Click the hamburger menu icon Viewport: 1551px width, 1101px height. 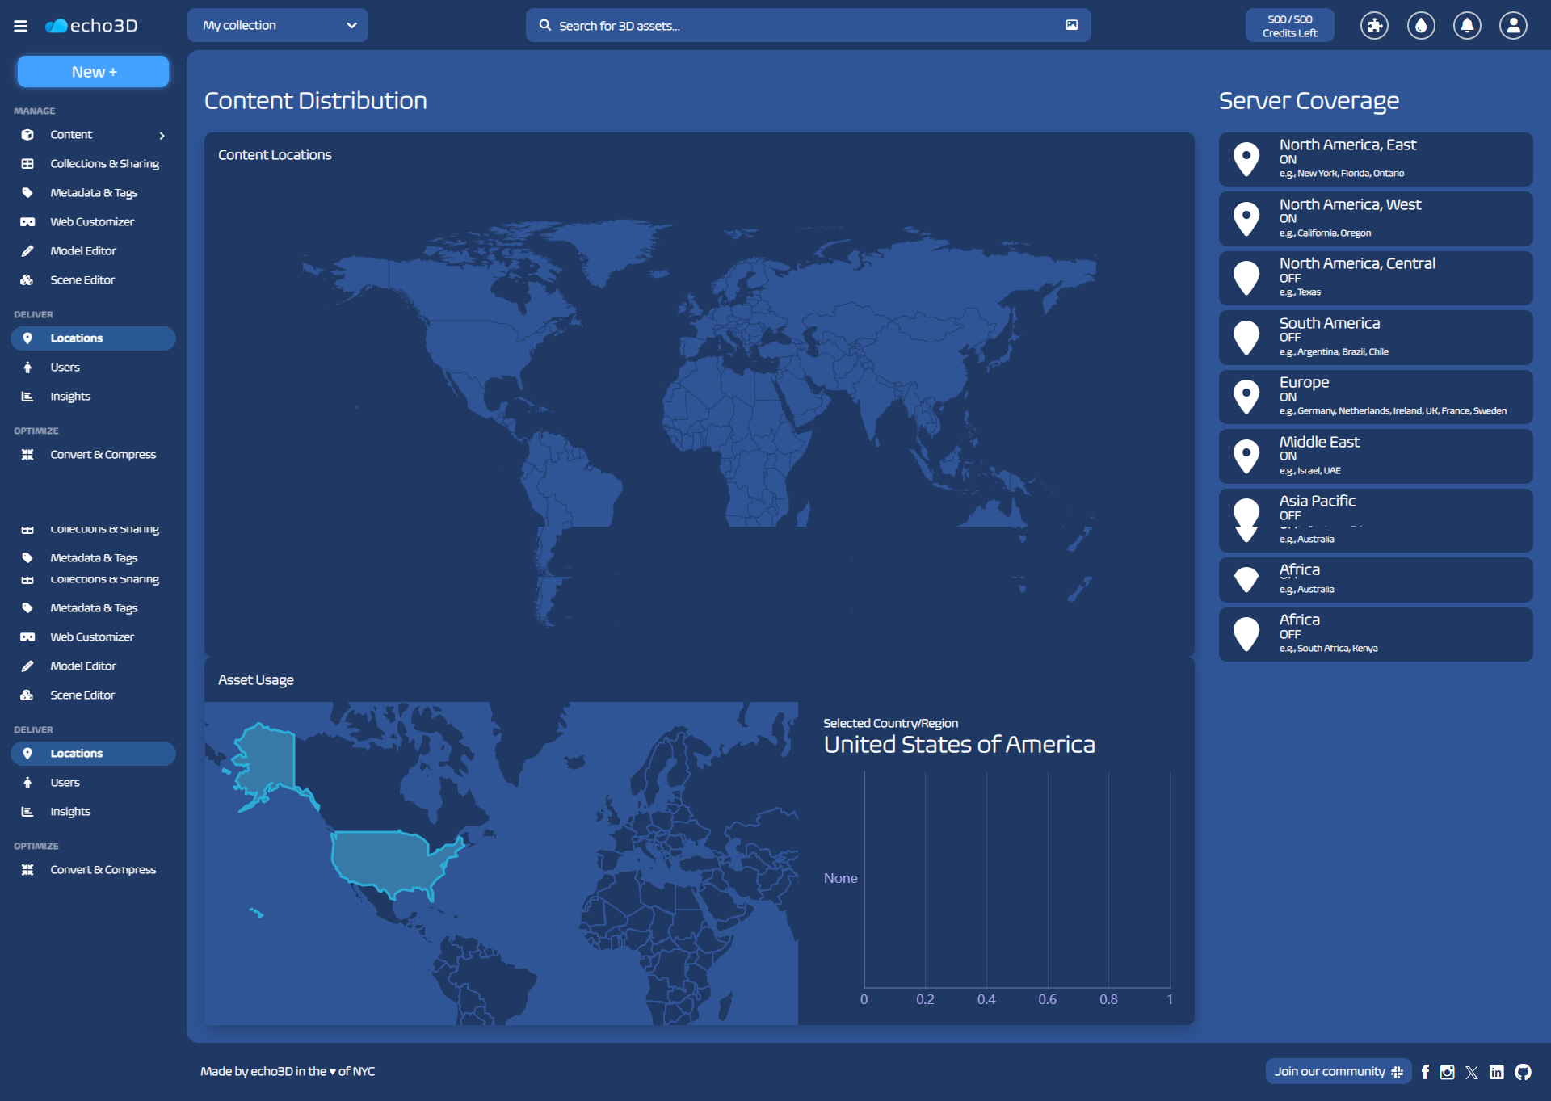click(20, 26)
